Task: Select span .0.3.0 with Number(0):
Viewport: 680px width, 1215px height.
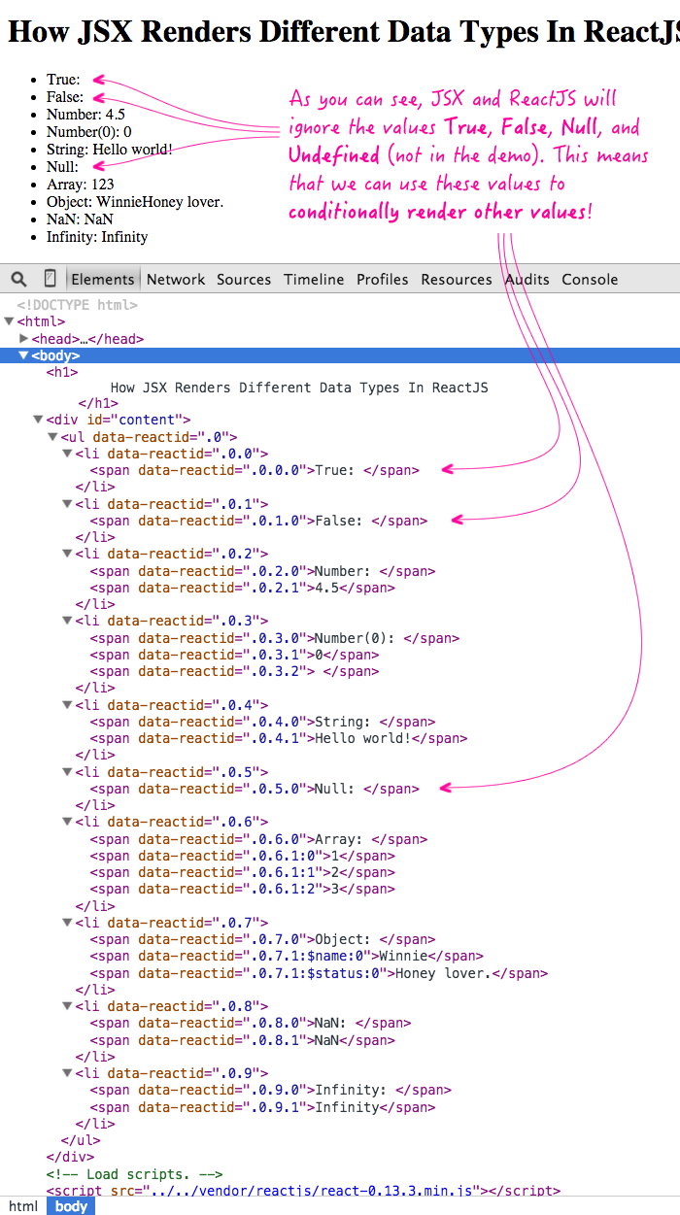Action: pyautogui.click(x=275, y=638)
